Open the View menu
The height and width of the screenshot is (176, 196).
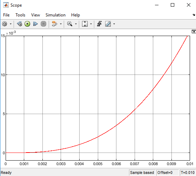click(35, 15)
